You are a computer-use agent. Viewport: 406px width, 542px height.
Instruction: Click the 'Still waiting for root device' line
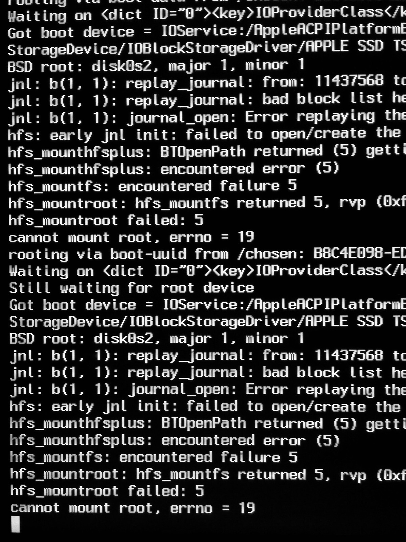click(x=131, y=288)
